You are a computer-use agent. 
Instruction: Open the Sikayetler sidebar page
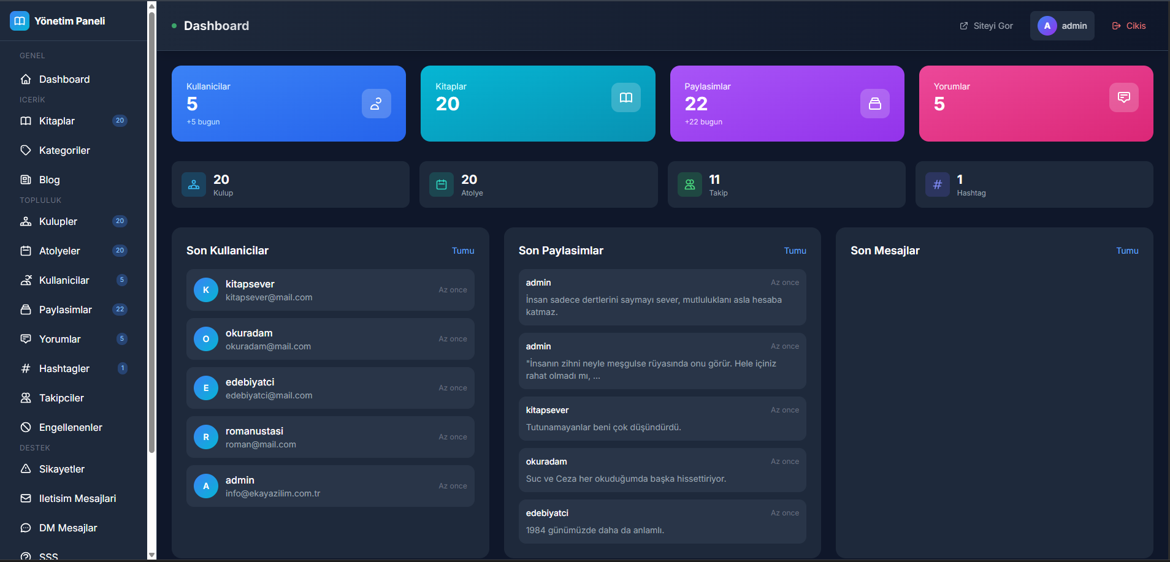[x=61, y=469]
